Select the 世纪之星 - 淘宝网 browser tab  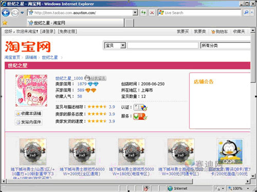(x=76, y=23)
